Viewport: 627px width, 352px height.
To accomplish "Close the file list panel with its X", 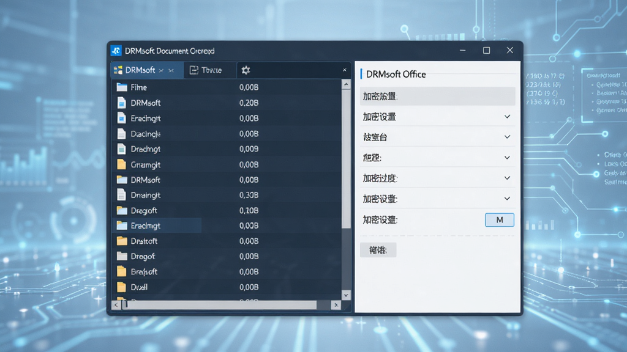I will point(344,70).
